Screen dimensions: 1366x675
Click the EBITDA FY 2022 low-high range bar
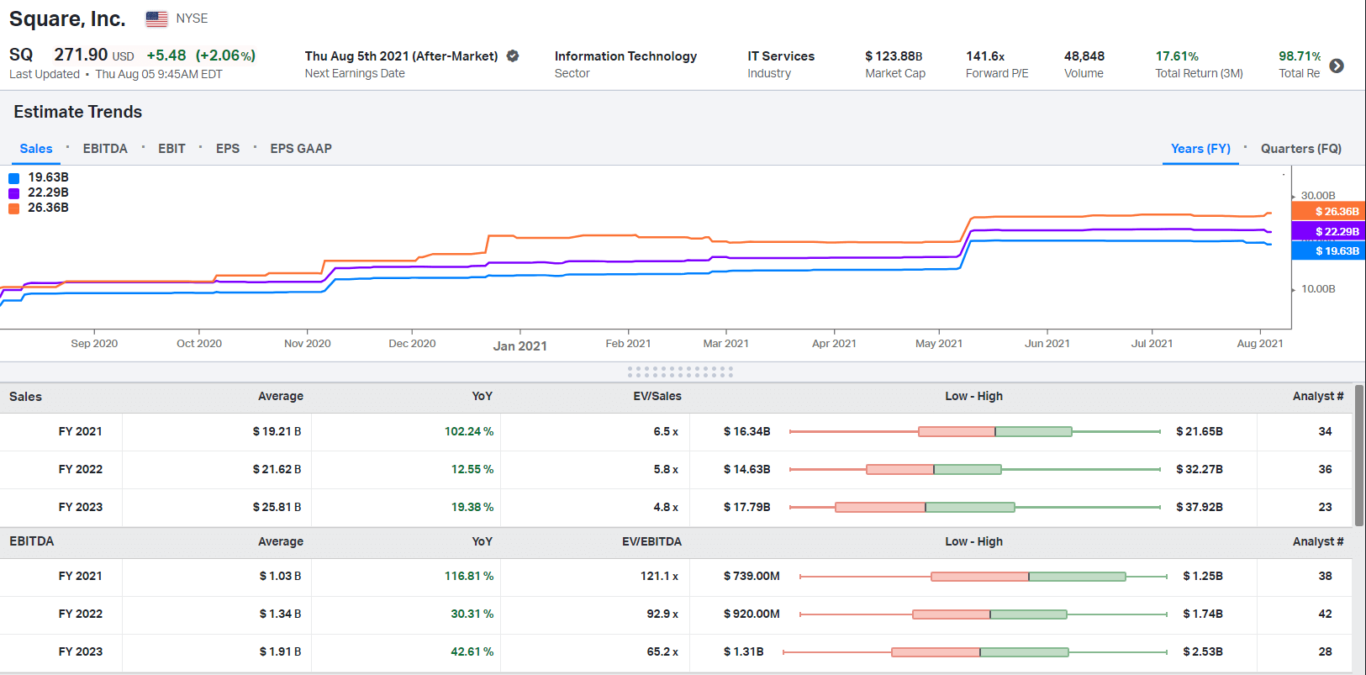(984, 614)
